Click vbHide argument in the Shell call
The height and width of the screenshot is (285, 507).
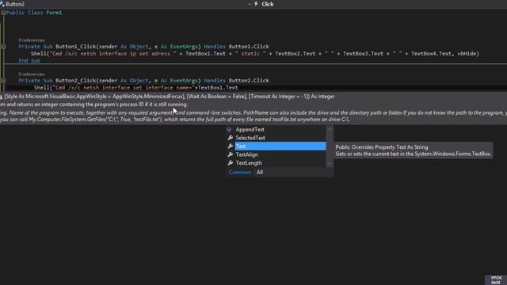[x=467, y=54]
